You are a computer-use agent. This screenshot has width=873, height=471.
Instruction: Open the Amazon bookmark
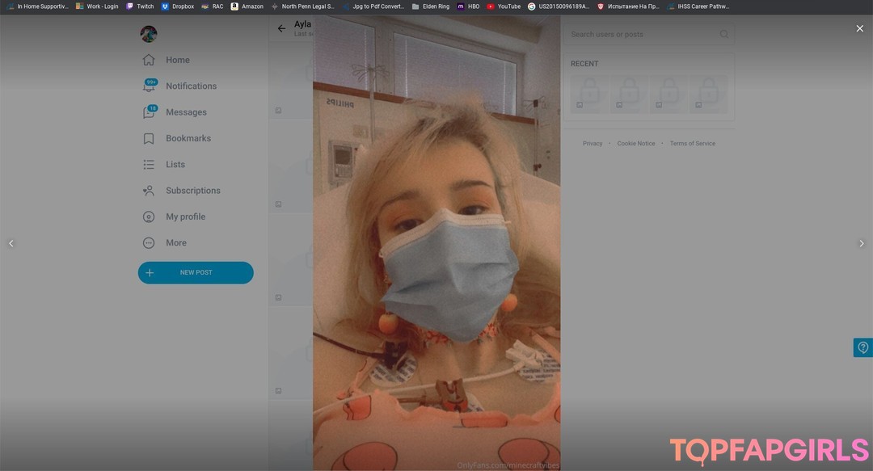[x=247, y=6]
